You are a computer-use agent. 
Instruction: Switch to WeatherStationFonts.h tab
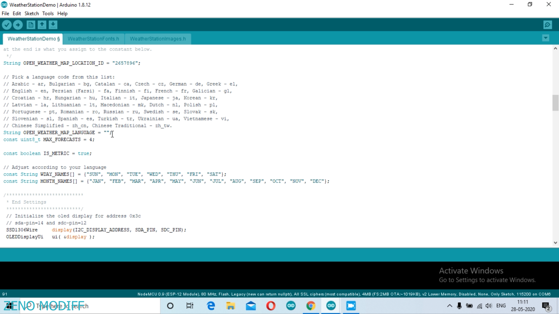pos(93,39)
